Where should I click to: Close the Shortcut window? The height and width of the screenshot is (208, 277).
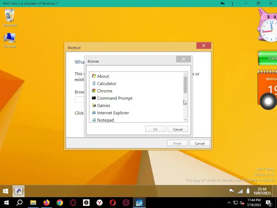pos(204,45)
